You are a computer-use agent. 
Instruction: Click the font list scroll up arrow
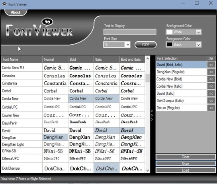(148, 59)
